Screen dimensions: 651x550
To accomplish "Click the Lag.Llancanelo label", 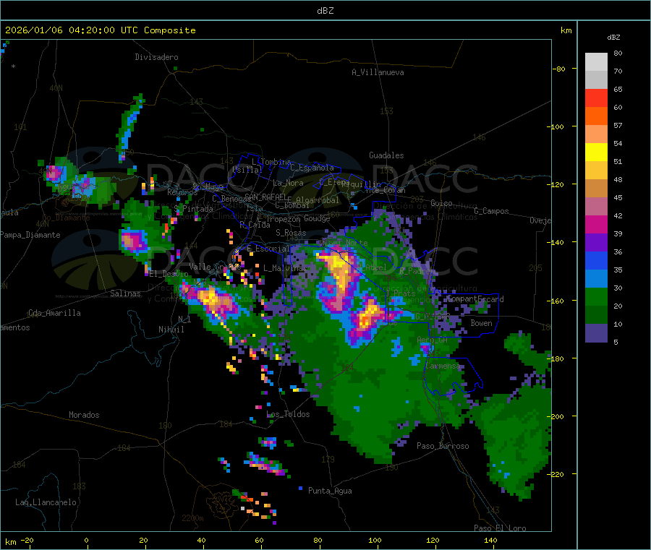I will (46, 502).
